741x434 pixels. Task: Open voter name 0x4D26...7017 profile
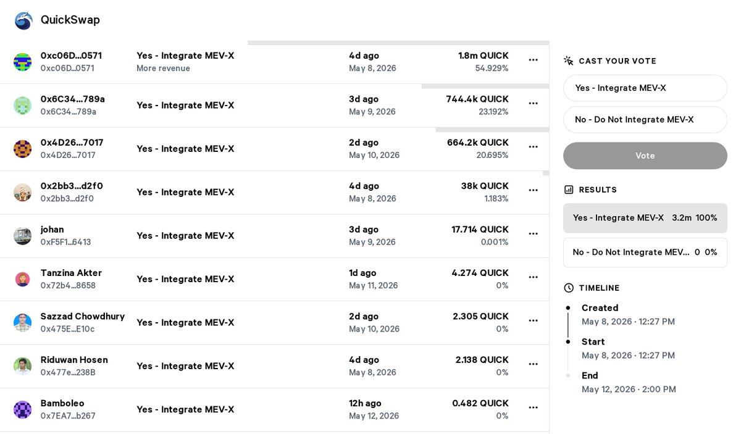click(72, 143)
